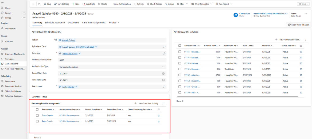Switch to Schedule Assistance tab
The image size is (312, 139).
(x=55, y=23)
